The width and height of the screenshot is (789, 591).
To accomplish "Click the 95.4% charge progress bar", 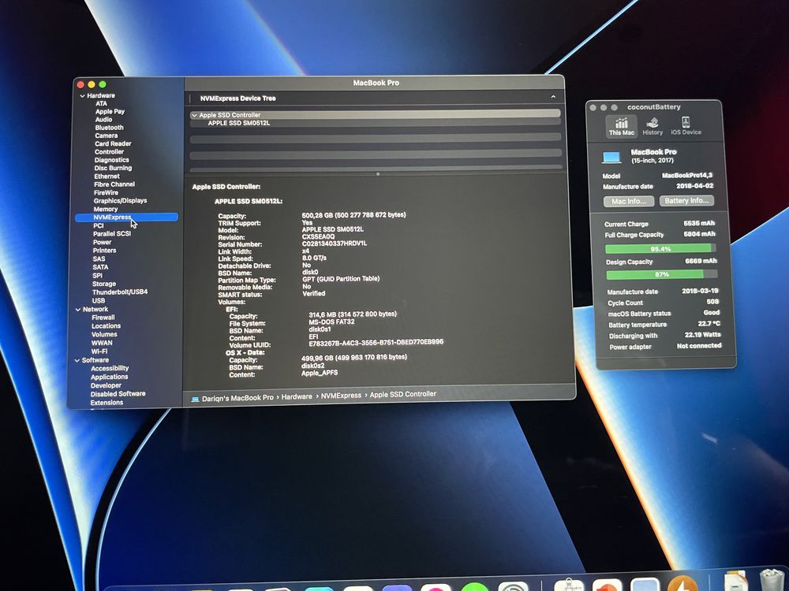I will coord(660,249).
